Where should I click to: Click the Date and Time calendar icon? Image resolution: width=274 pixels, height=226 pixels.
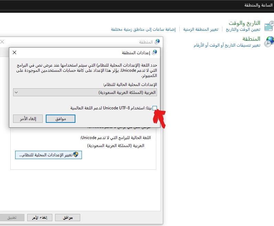point(269,26)
